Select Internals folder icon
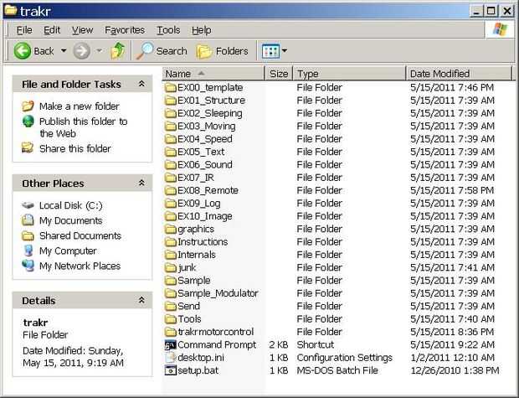The height and width of the screenshot is (398, 519). (x=171, y=255)
